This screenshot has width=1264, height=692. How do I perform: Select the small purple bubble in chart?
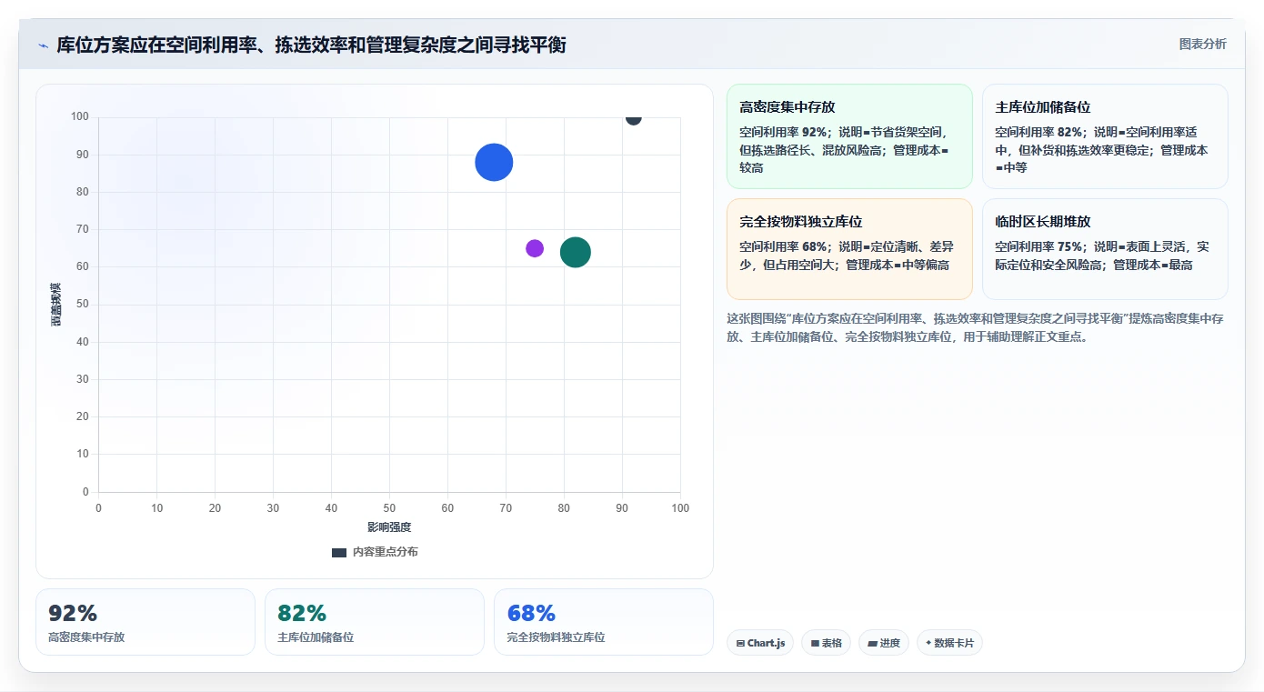click(x=535, y=248)
